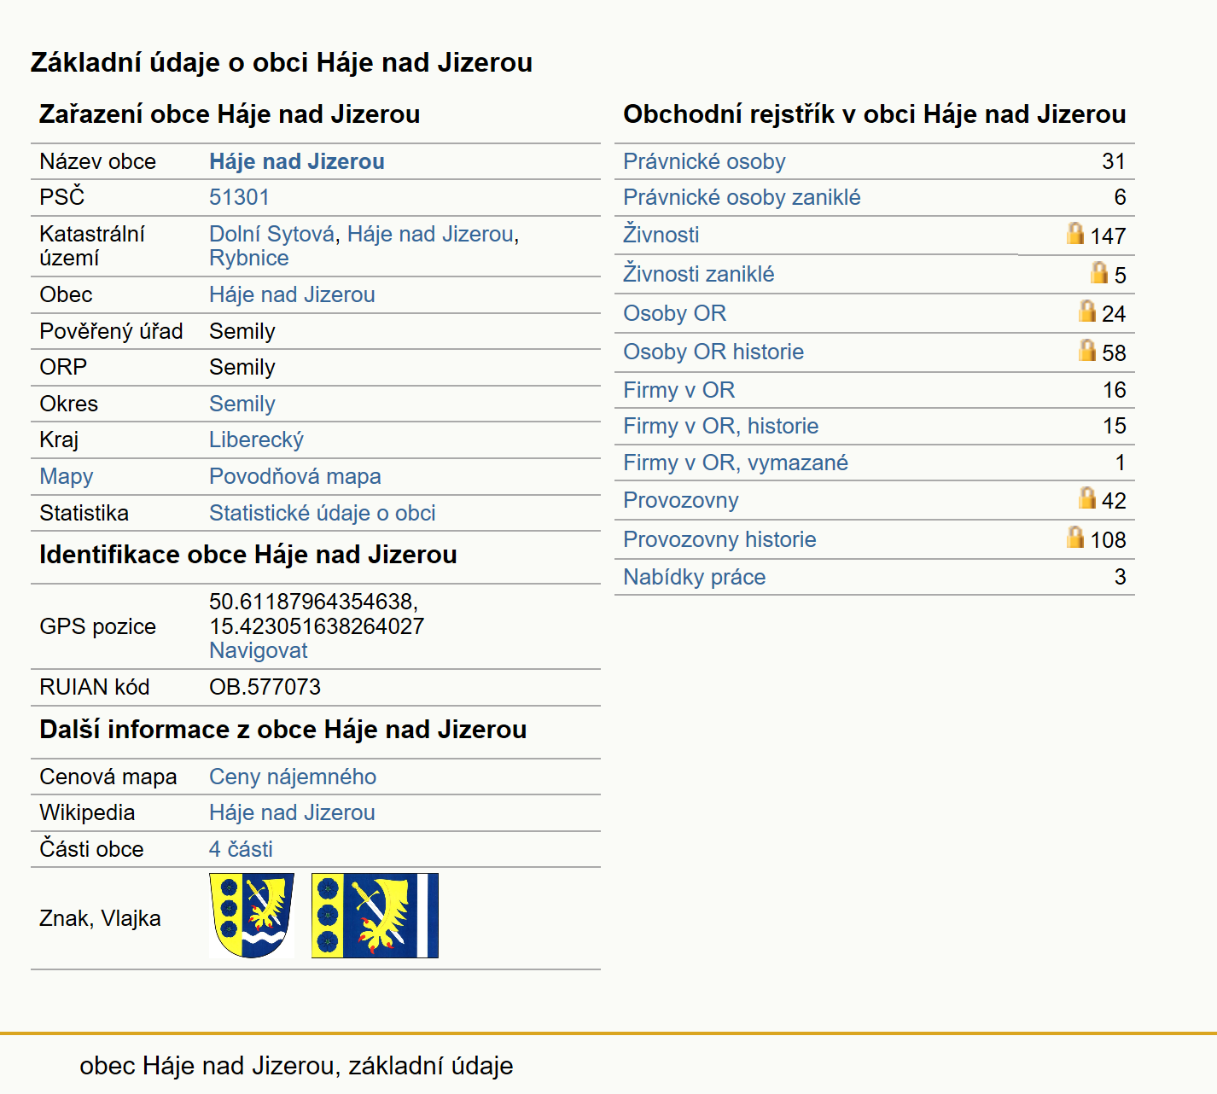Open Povodňová mapa link
Viewport: 1217px width, 1094px height.
coord(295,476)
